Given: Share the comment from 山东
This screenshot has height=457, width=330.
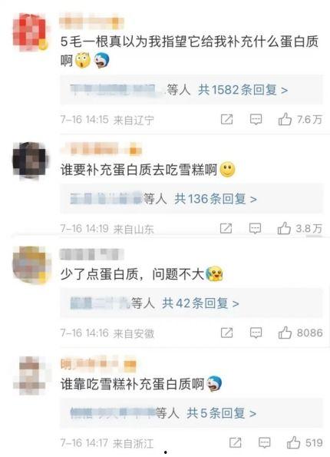Looking at the screenshot, I should pos(226,228).
